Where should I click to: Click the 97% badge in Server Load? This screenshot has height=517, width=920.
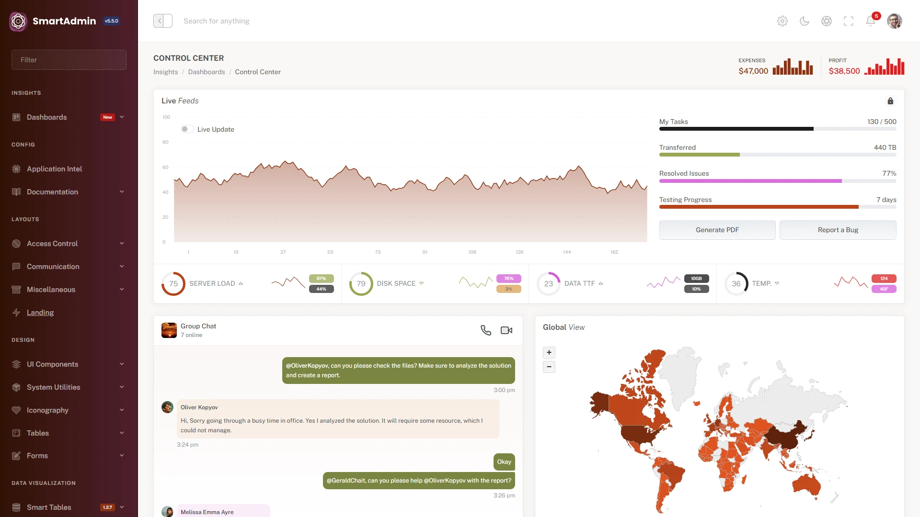[x=322, y=279]
